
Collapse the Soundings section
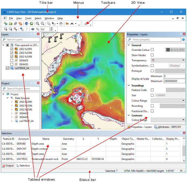coord(129,86)
